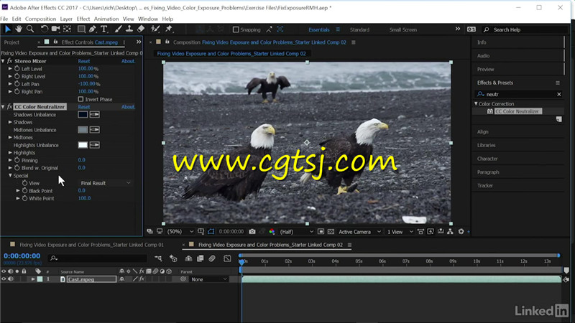Pick Highlights Unbalance color with eyedropper
The height and width of the screenshot is (323, 575).
click(95, 145)
